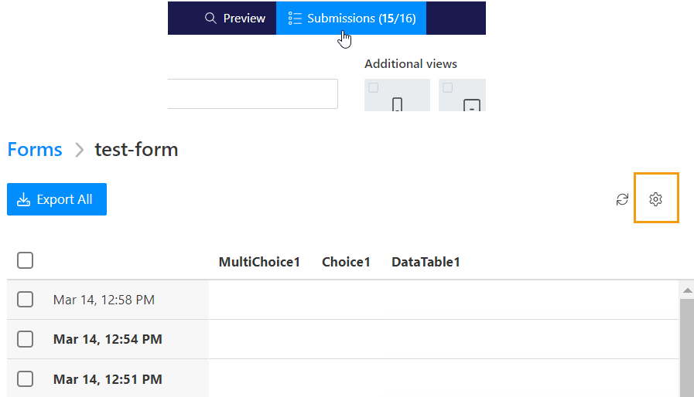Enable the phone additional view checkbox

[x=374, y=88]
